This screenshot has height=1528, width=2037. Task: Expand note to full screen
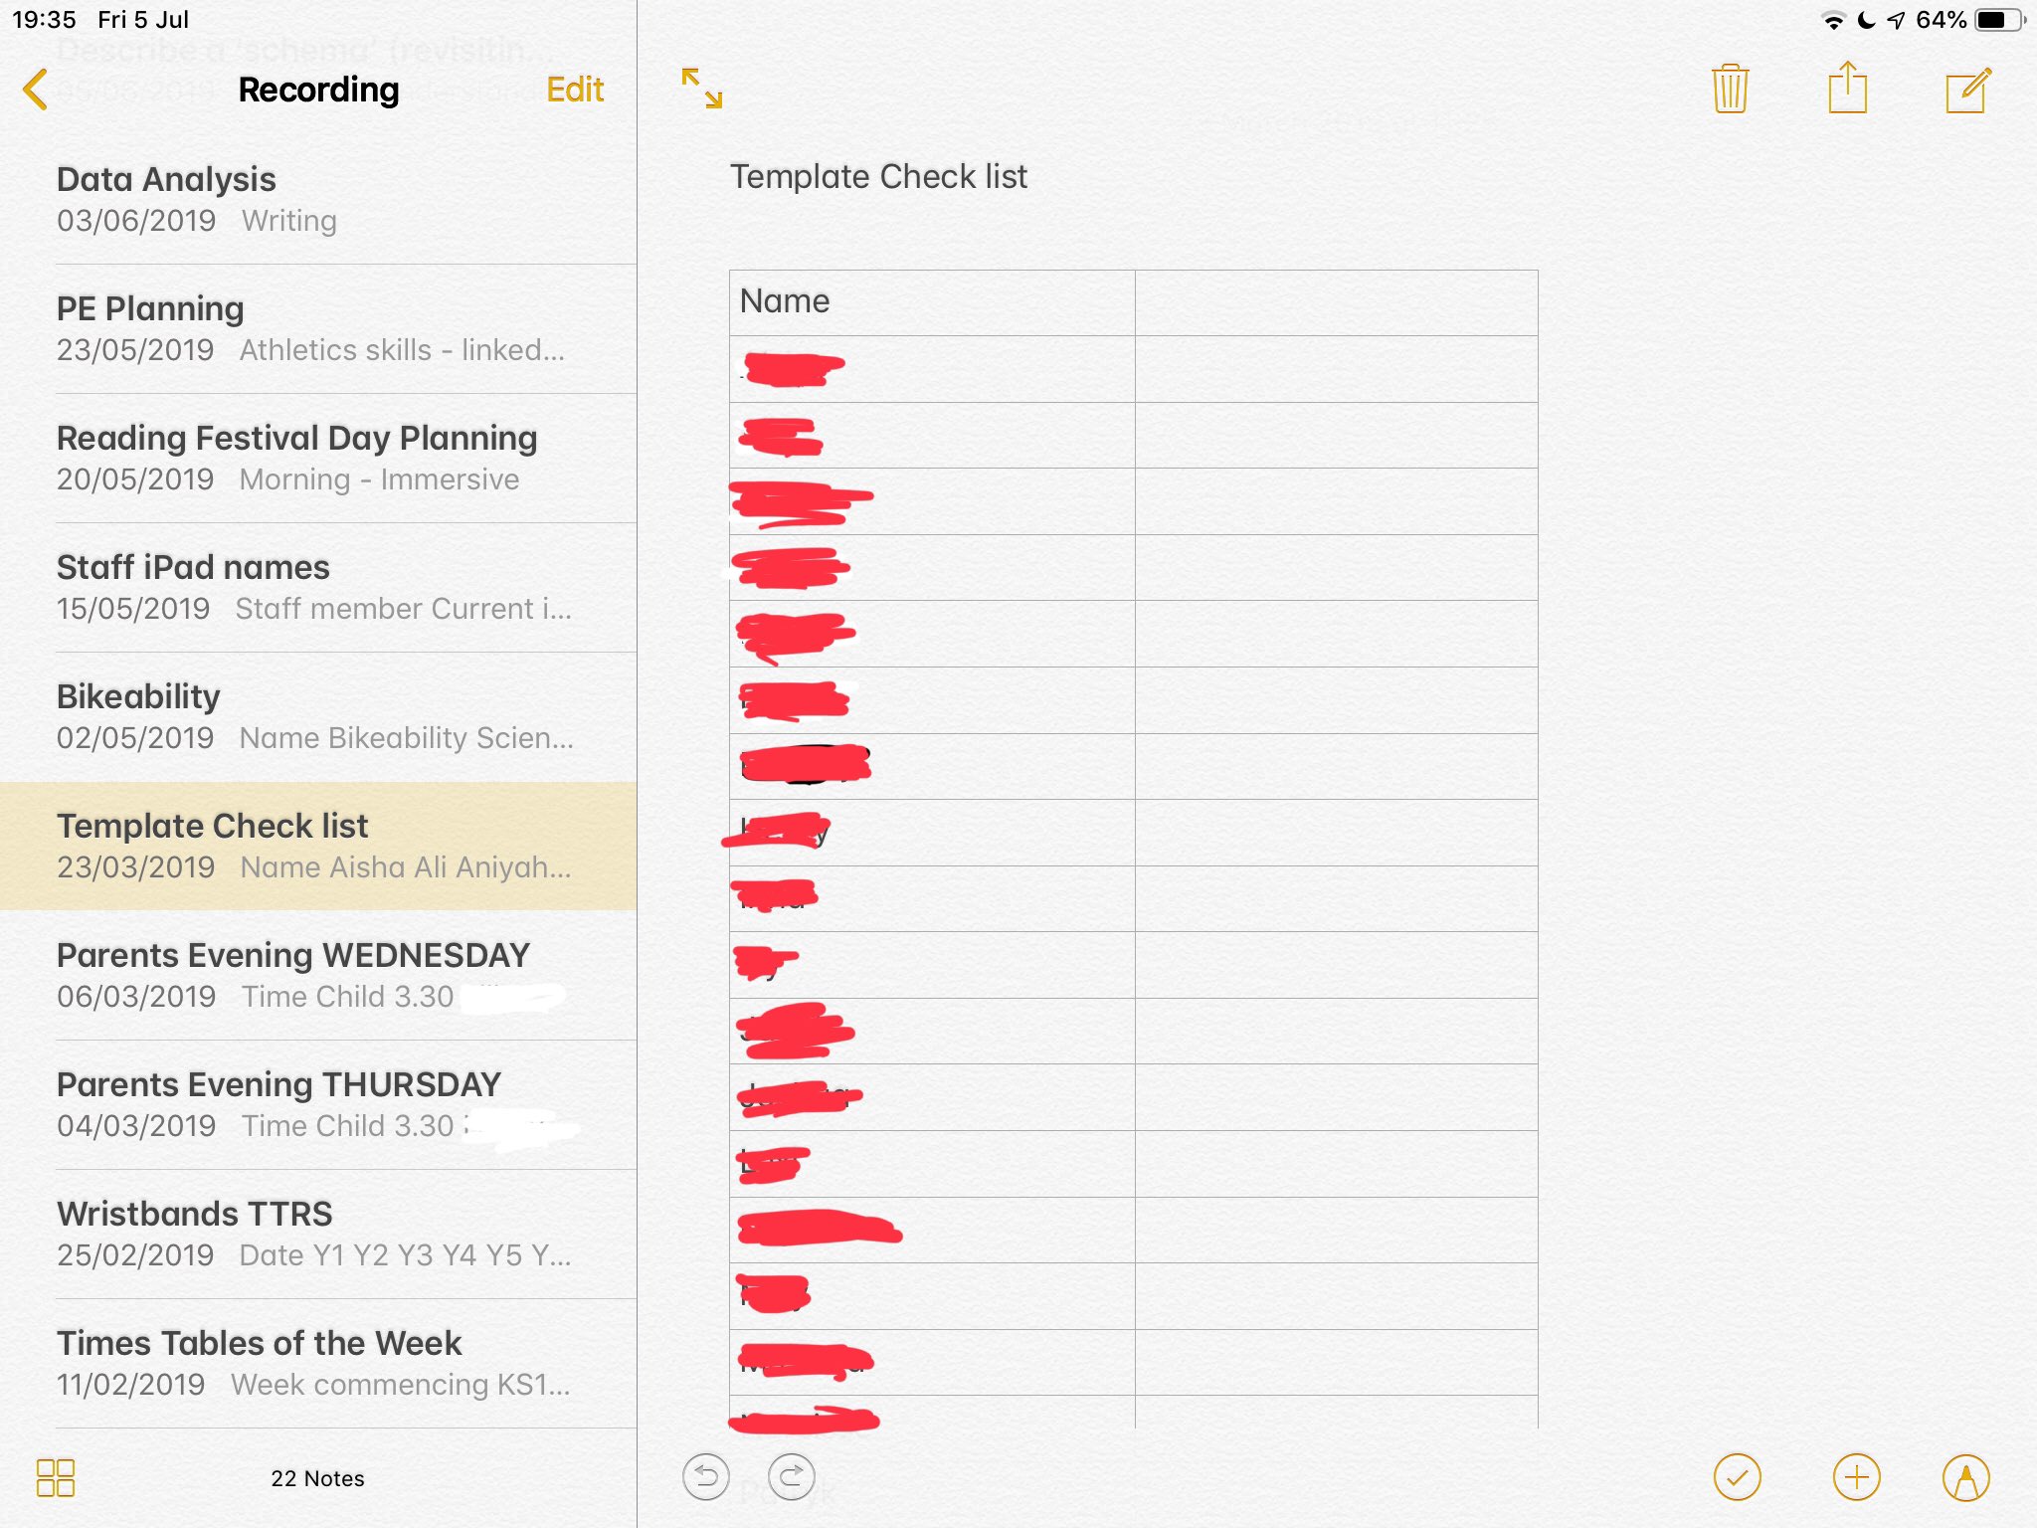click(x=702, y=89)
